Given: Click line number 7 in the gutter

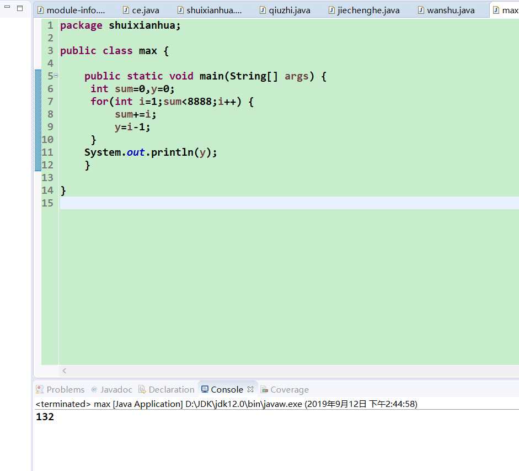Looking at the screenshot, I should click(x=50, y=102).
